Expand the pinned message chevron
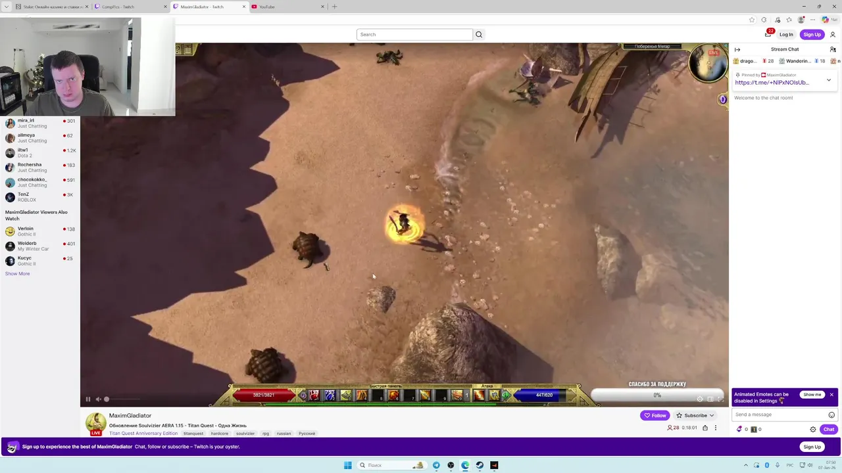The height and width of the screenshot is (473, 842). 828,80
